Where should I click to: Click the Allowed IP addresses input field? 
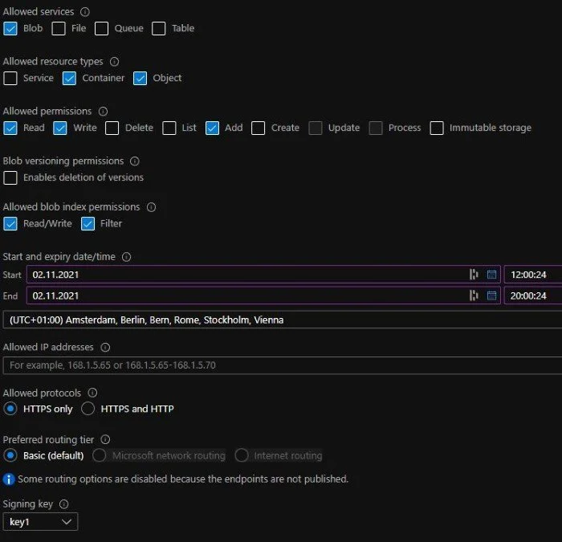click(x=281, y=365)
